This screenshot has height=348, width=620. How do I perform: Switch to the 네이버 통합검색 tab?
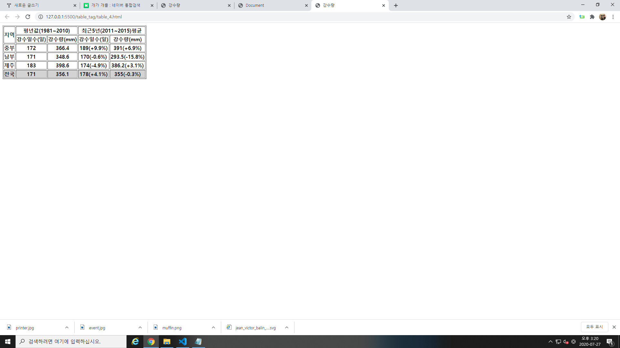coord(116,5)
